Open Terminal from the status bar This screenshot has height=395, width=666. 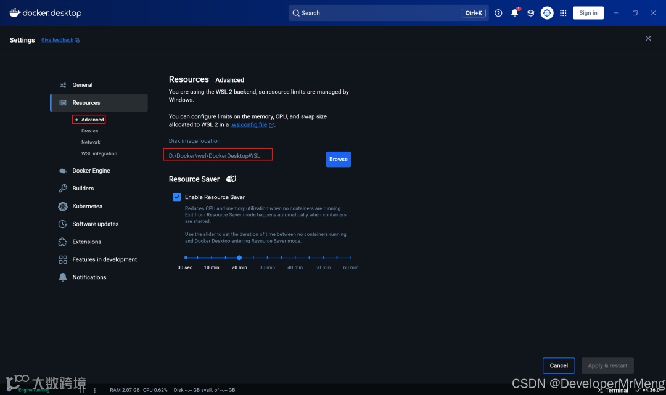coord(612,390)
